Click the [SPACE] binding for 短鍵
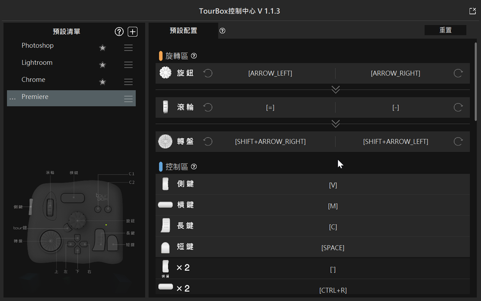 [x=333, y=248]
